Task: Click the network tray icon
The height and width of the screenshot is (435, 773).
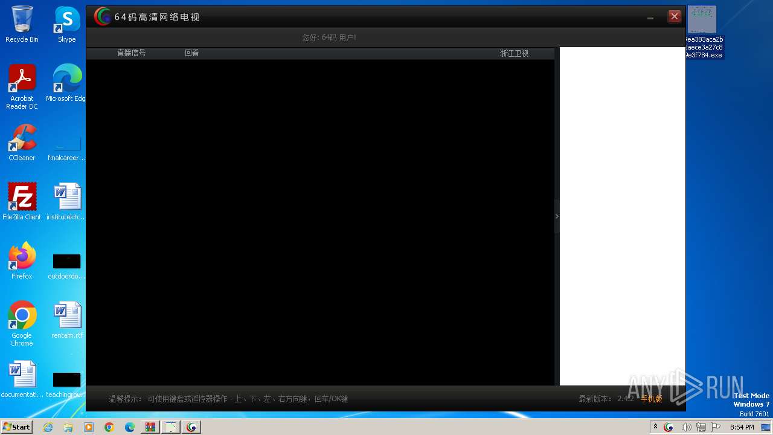Action: point(701,427)
